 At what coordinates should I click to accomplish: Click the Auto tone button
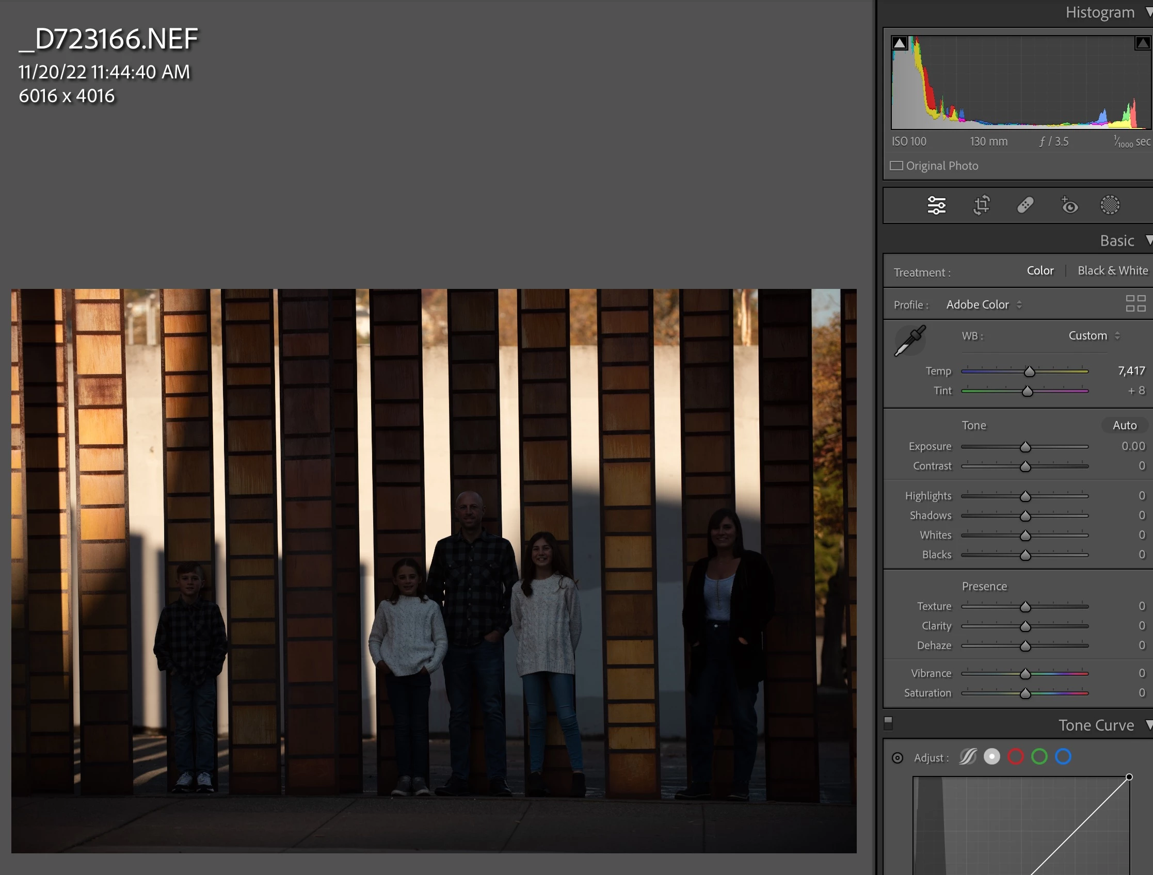tap(1124, 426)
